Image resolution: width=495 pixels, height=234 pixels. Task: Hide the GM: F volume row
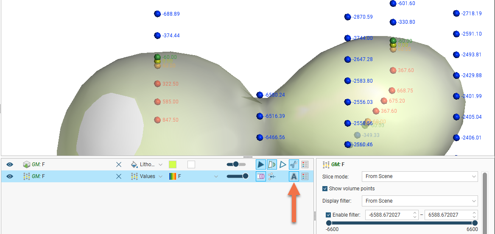click(x=10, y=164)
